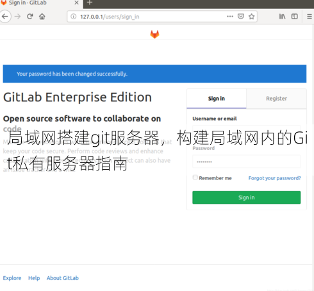Viewport: 314px width, 291px height.
Task: Open the Explore footer link
Action: click(x=12, y=278)
